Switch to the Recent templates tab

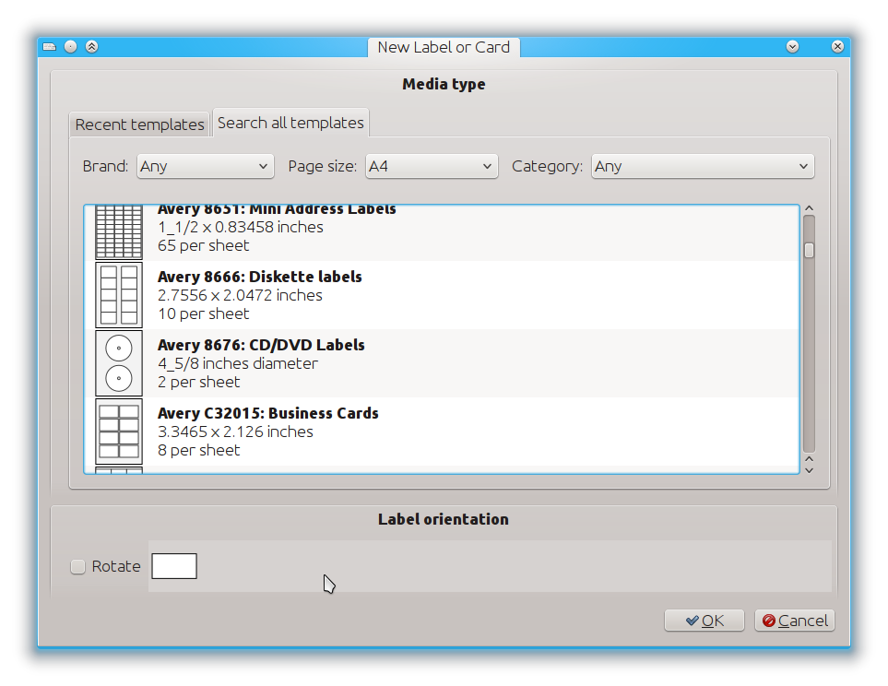click(139, 124)
